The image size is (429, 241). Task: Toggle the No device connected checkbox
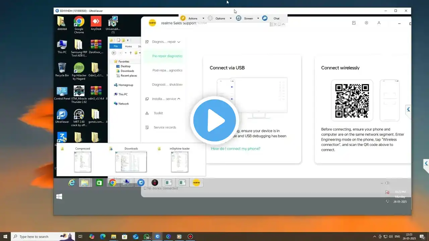click(145, 188)
